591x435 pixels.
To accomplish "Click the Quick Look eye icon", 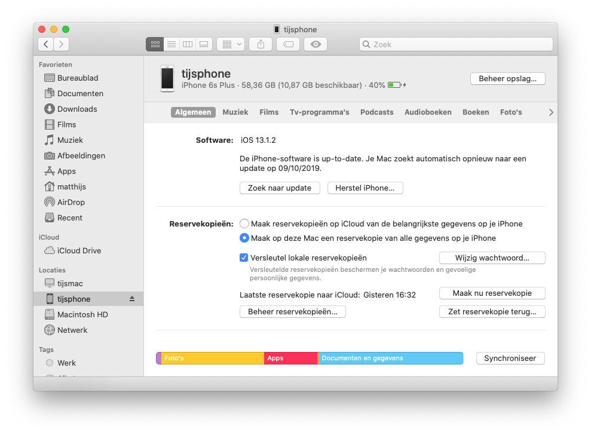I will pyautogui.click(x=316, y=44).
